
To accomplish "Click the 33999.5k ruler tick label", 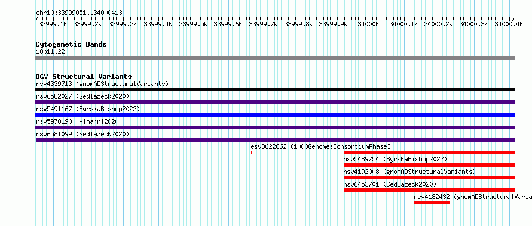I will (193, 24).
